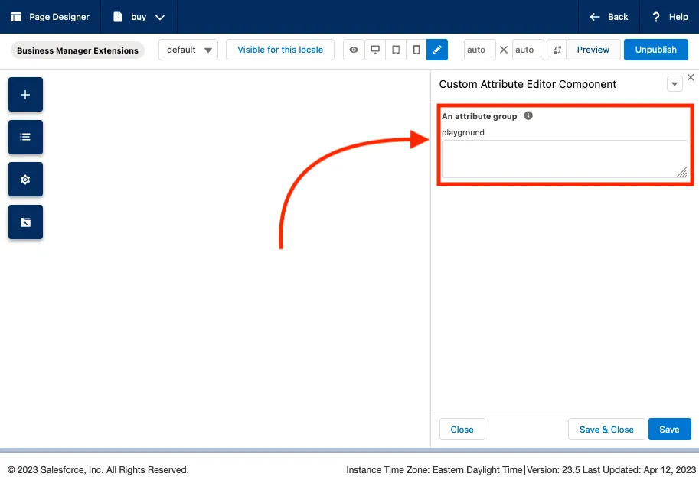Toggle Visible for this locale
This screenshot has width=699, height=480.
point(280,50)
